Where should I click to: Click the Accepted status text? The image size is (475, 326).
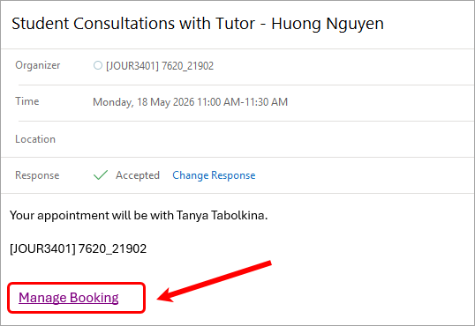pyautogui.click(x=138, y=175)
